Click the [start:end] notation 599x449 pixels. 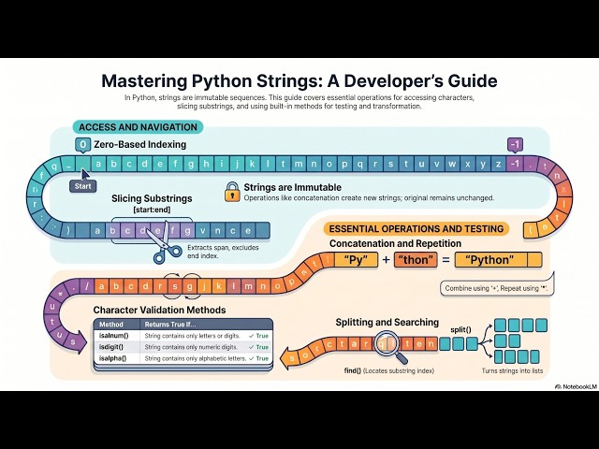point(152,210)
